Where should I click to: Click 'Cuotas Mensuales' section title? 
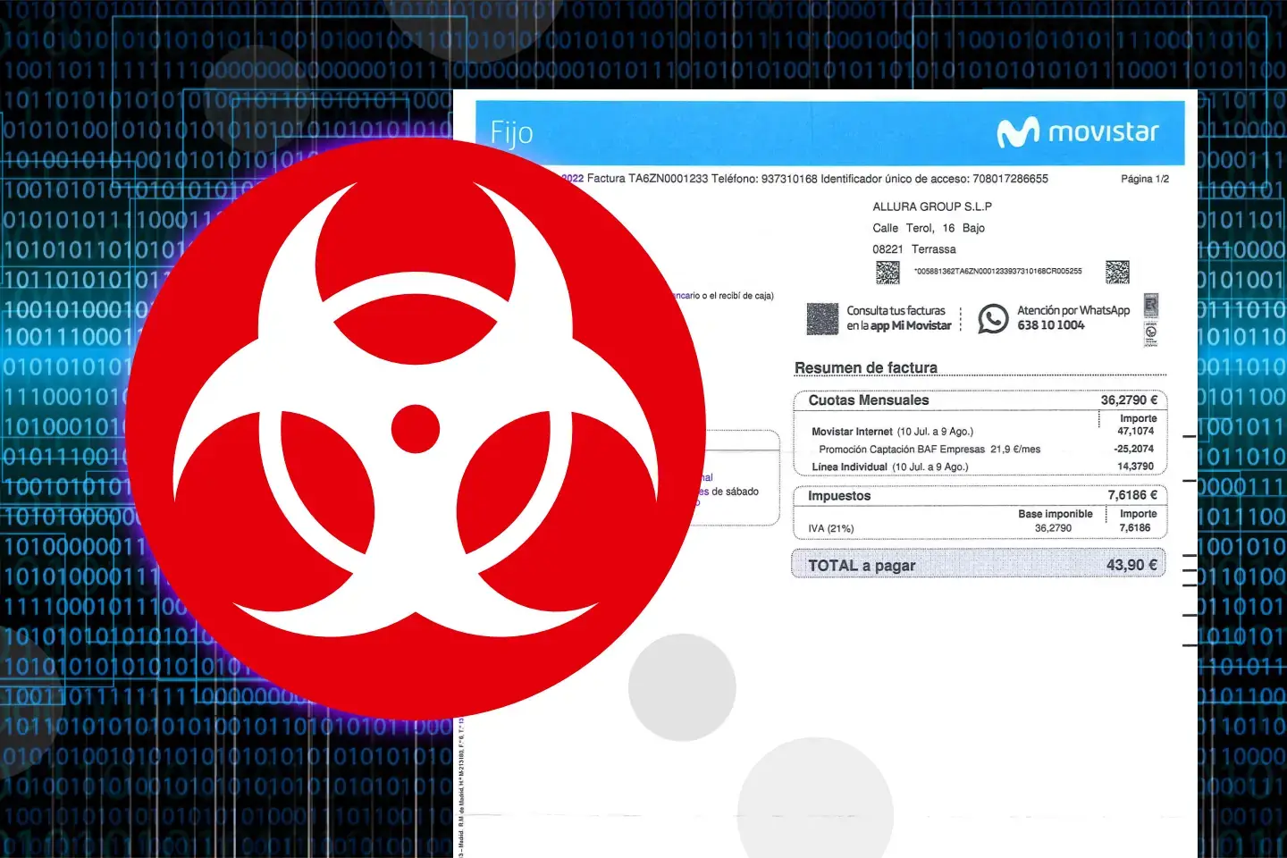(x=869, y=400)
